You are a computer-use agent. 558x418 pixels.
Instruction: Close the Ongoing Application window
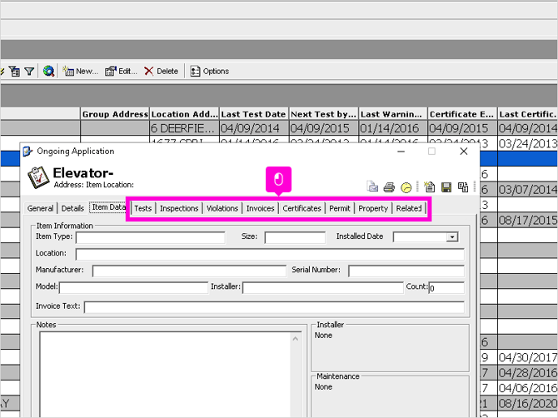coord(463,152)
